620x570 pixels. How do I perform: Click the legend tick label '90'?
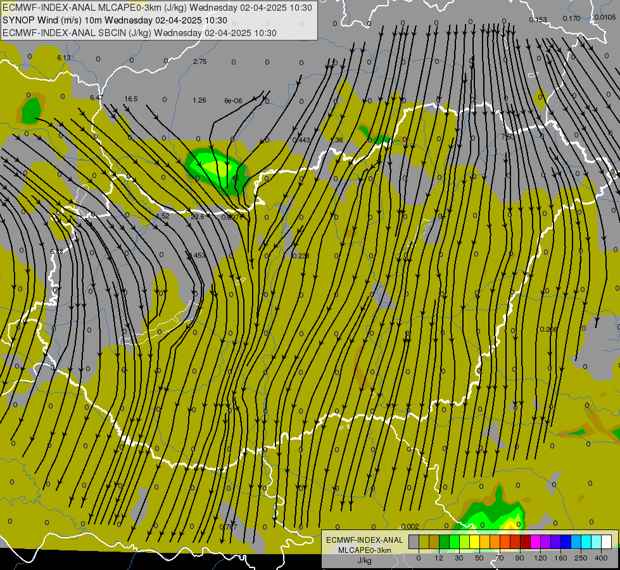click(519, 558)
